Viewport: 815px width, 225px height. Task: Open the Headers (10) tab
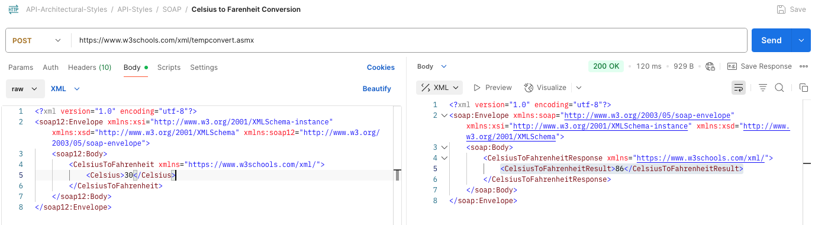pos(90,67)
